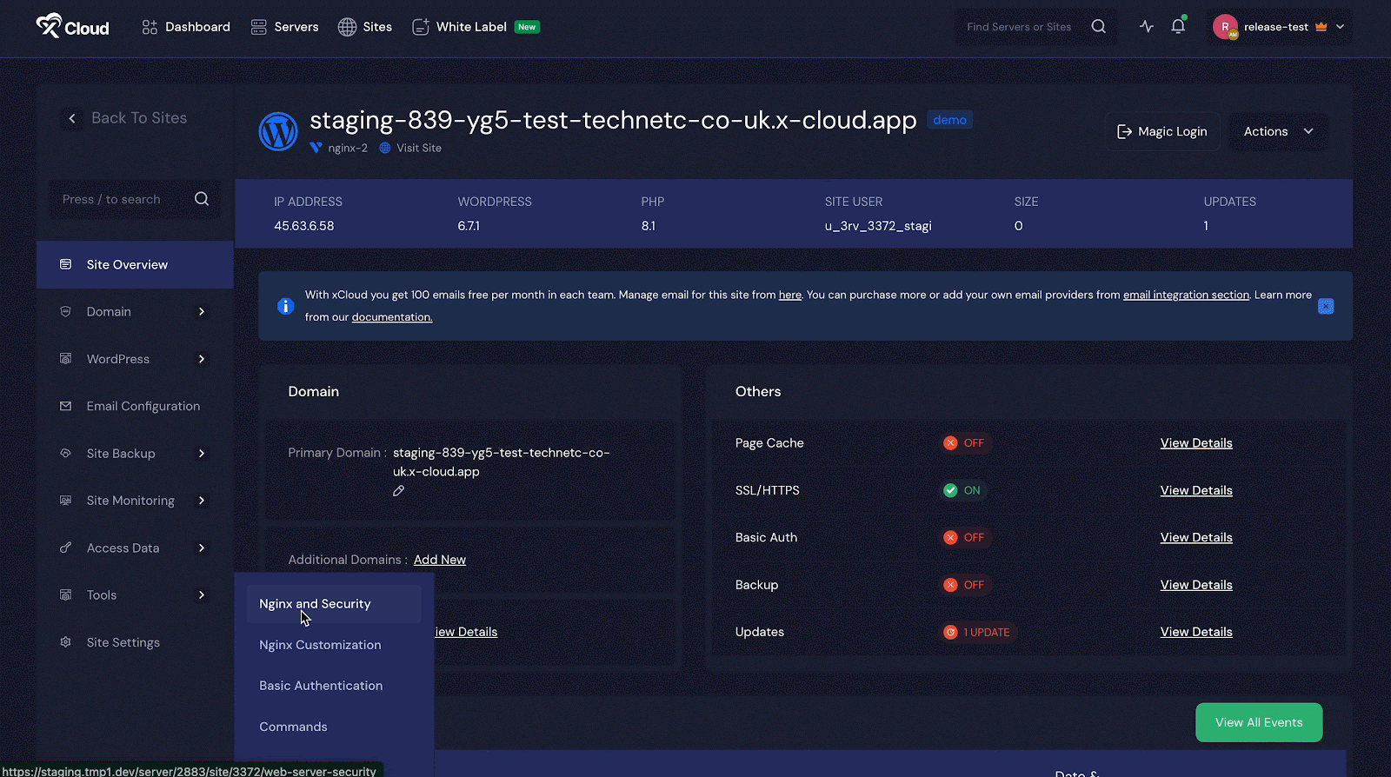Screen dimensions: 1391x777
Task: Click the blue info icon in the banner
Action: coord(285,306)
